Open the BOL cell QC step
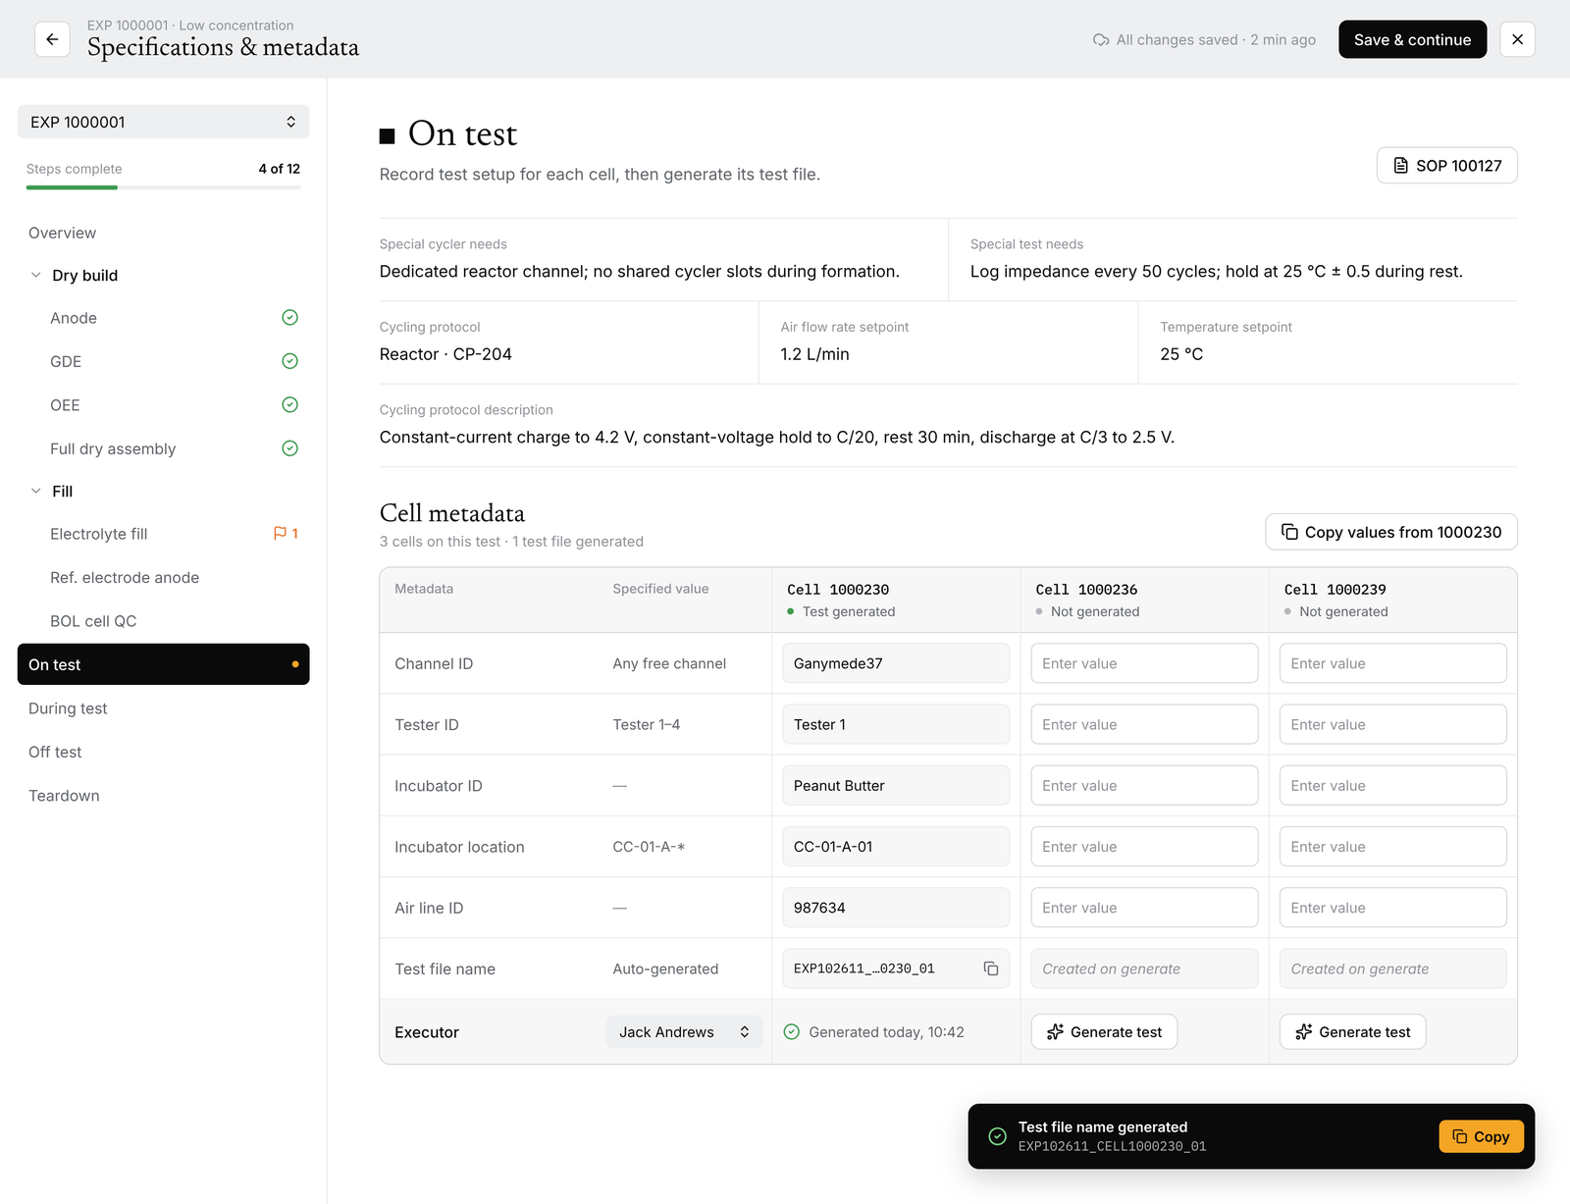 click(163, 621)
